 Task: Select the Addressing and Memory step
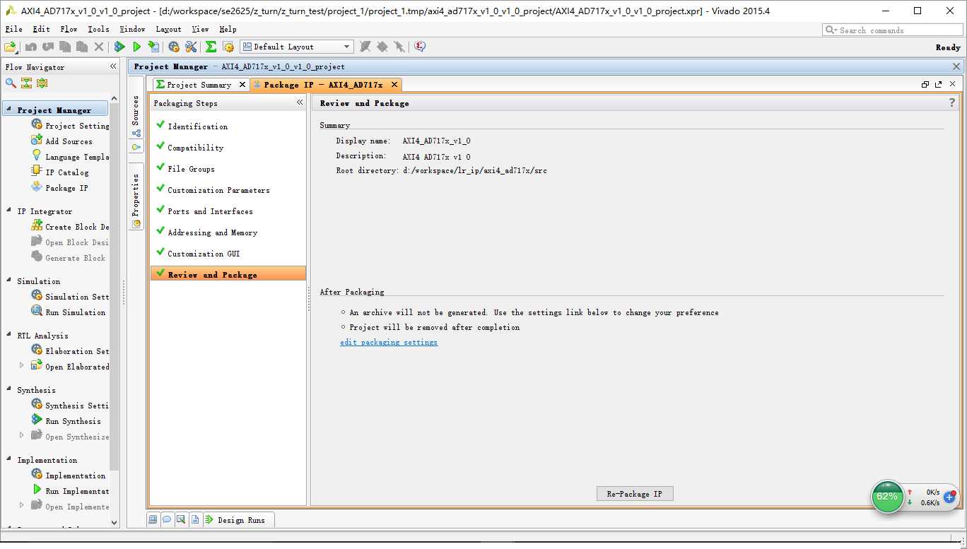point(228,232)
